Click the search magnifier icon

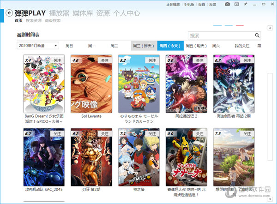(257, 36)
